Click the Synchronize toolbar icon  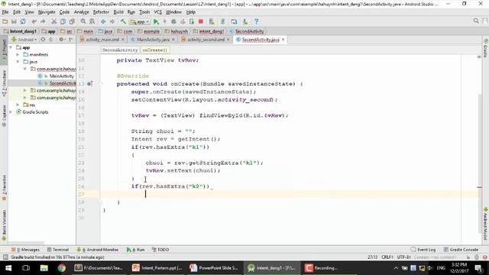[x=23, y=21]
